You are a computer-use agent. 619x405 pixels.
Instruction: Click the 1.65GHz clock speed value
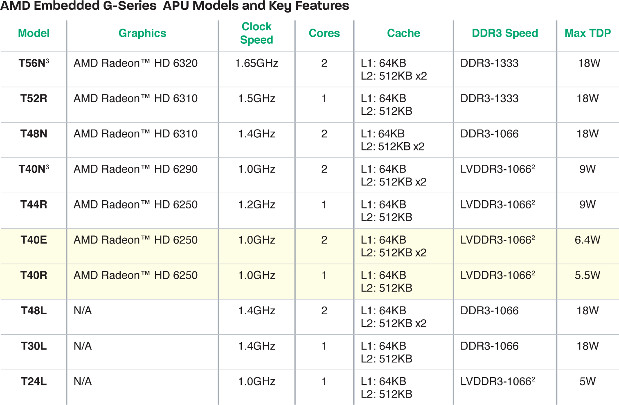click(257, 63)
